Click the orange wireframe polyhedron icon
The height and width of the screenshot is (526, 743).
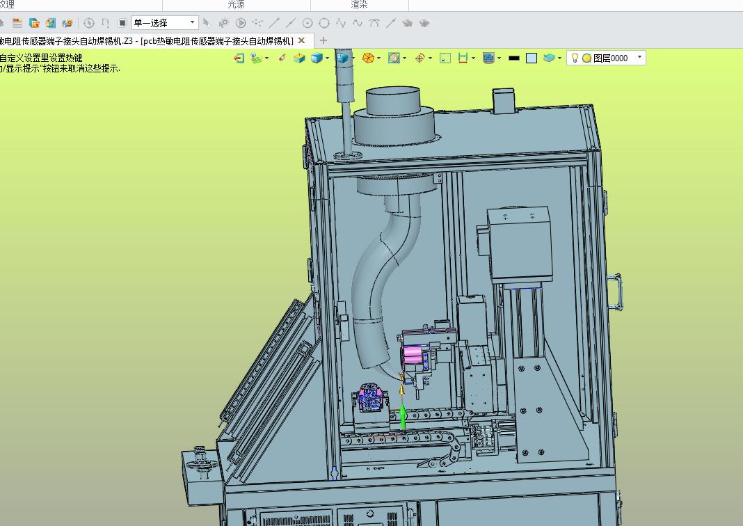tap(368, 58)
